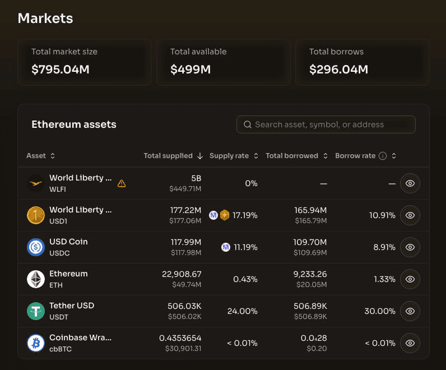Viewport: 446px width, 370px height.
Task: Click the WLFI token logo icon
Action: coord(36,183)
